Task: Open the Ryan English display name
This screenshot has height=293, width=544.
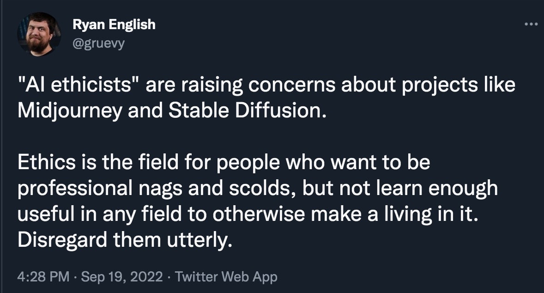Action: (114, 25)
